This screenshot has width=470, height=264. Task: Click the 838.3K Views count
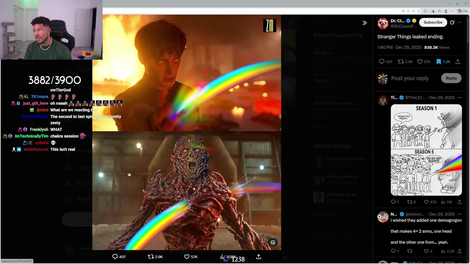(x=437, y=47)
